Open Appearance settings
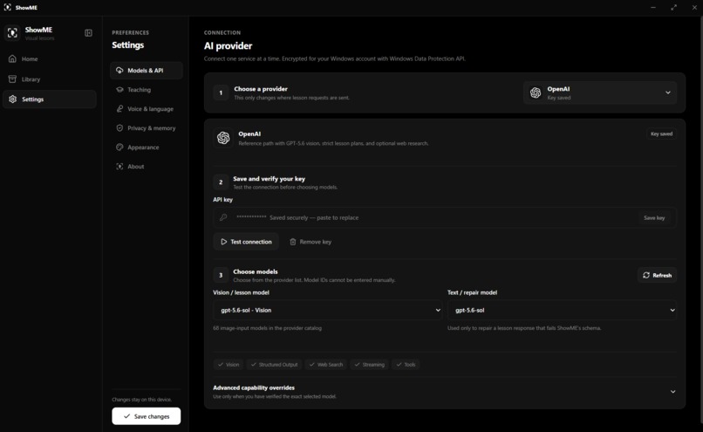 (x=147, y=147)
